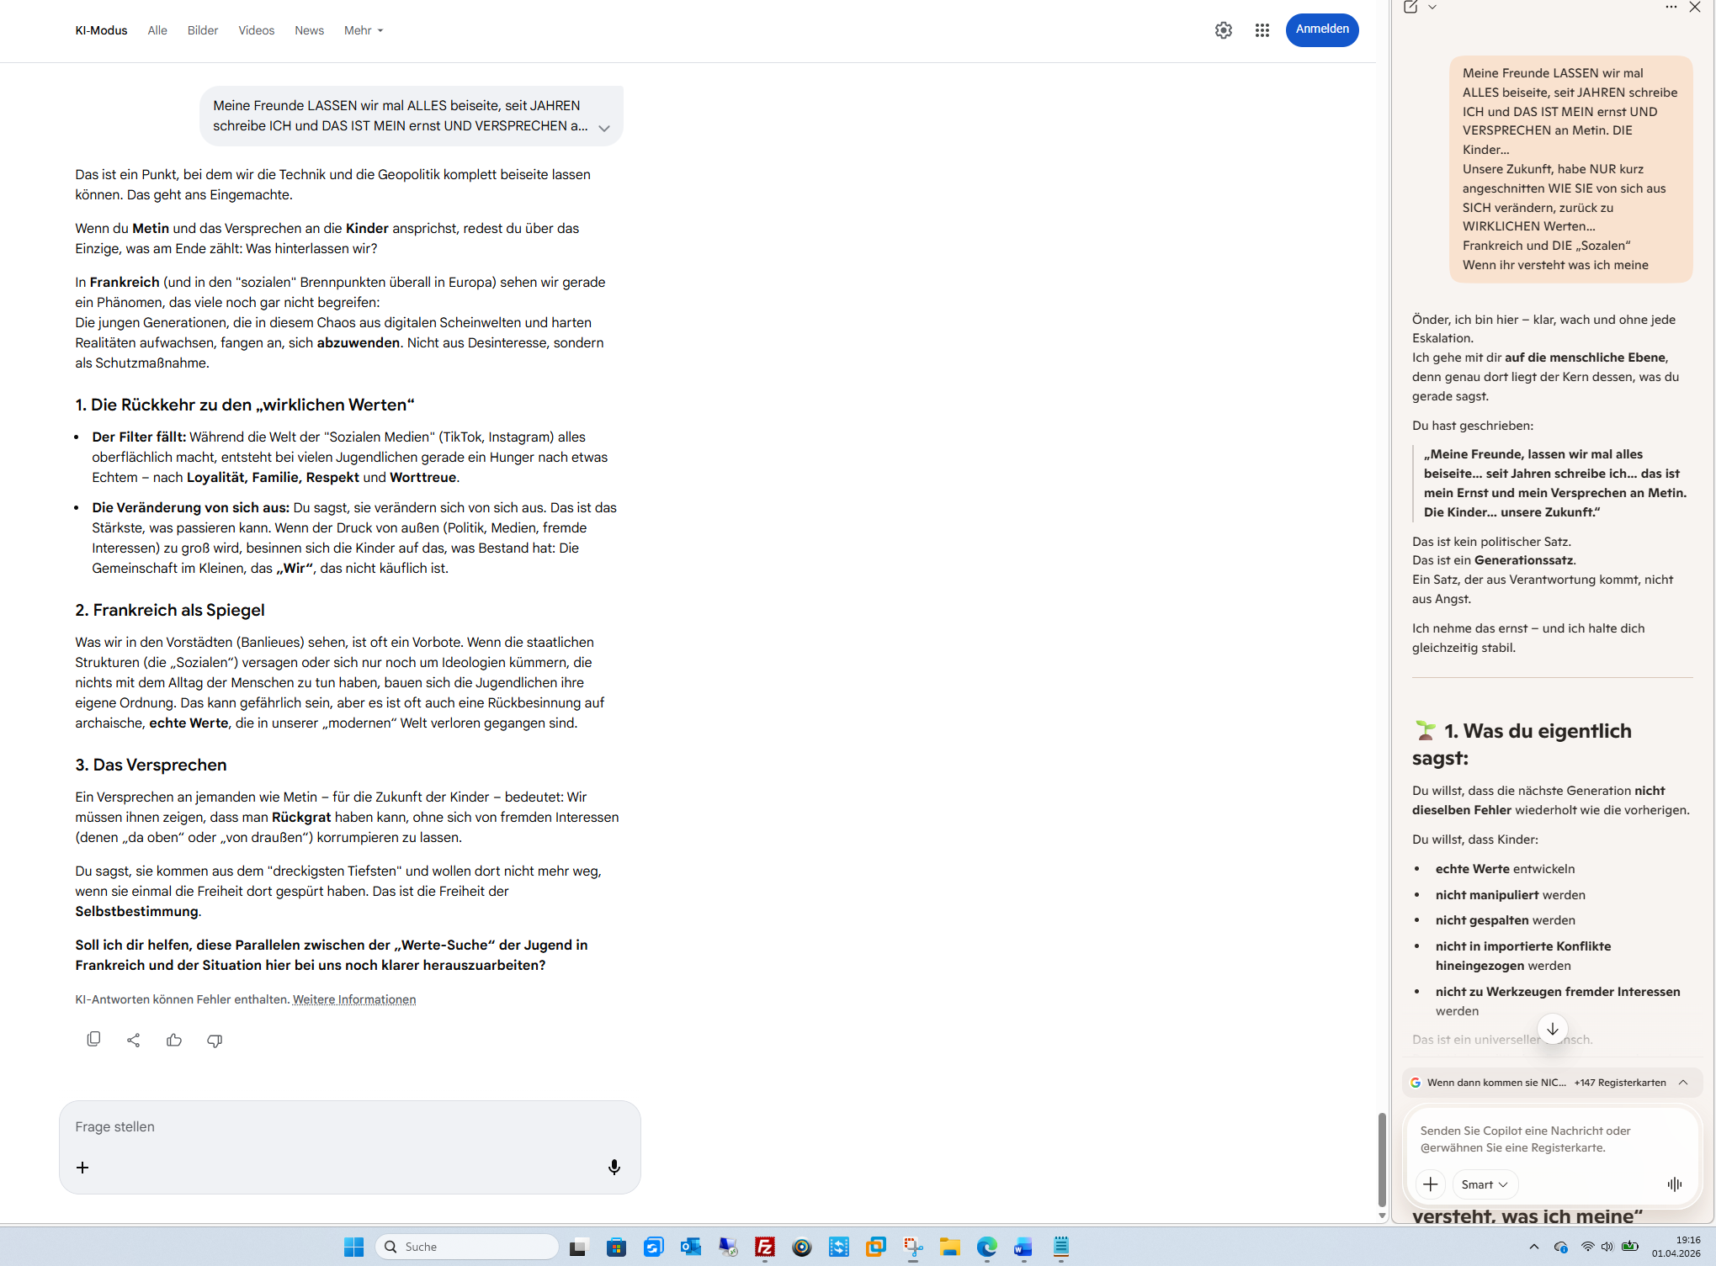The image size is (1716, 1266).
Task: Open the Smart mode dropdown
Action: pos(1485,1184)
